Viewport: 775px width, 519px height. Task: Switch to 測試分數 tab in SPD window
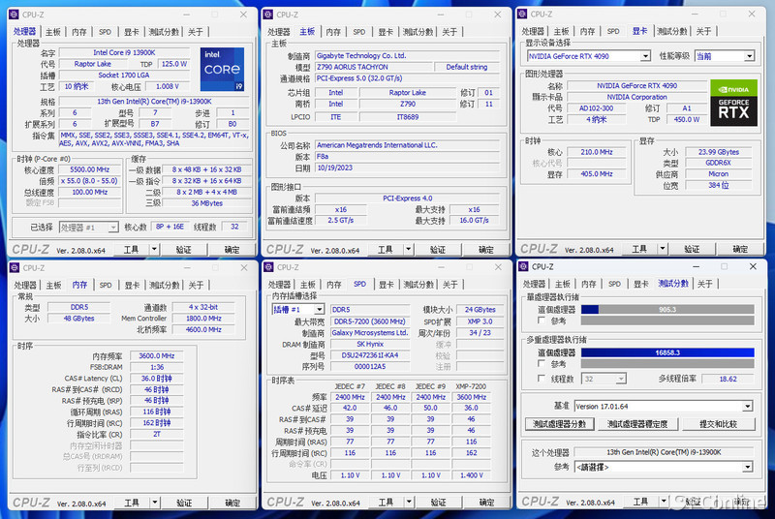pos(418,285)
